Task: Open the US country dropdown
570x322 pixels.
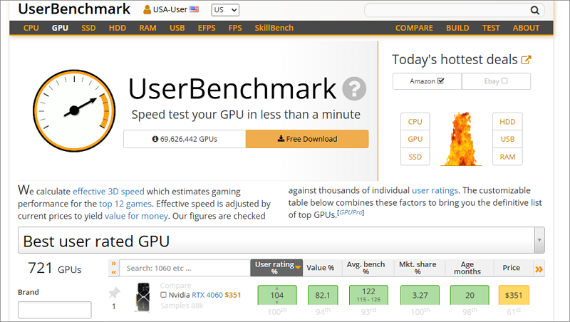Action: (x=225, y=10)
